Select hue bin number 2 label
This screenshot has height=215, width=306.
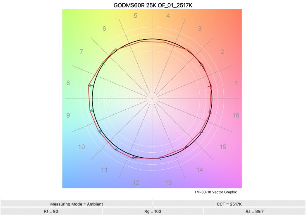pos(222,52)
